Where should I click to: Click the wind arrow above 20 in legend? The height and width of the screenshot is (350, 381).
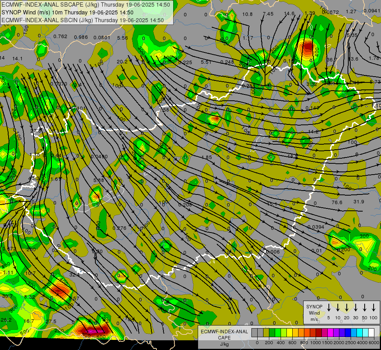tap(346, 308)
